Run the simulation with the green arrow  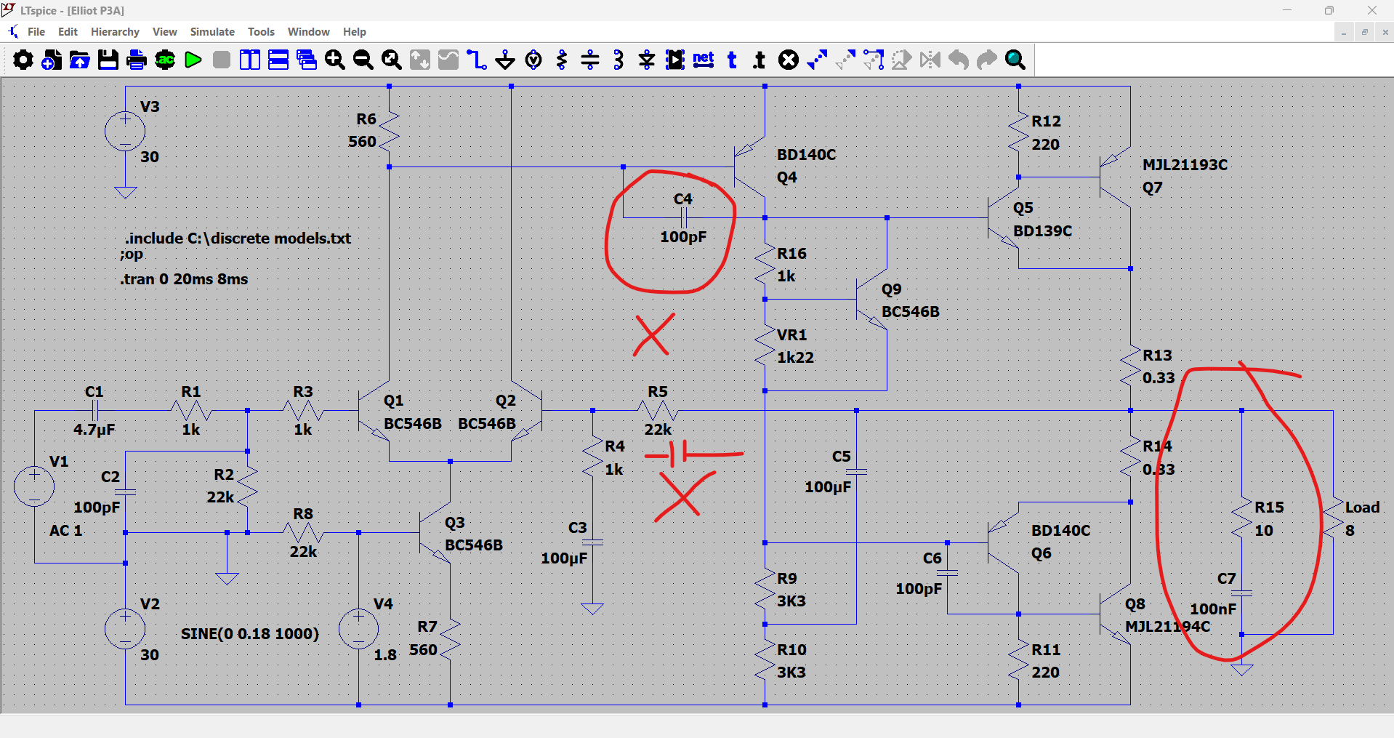193,60
